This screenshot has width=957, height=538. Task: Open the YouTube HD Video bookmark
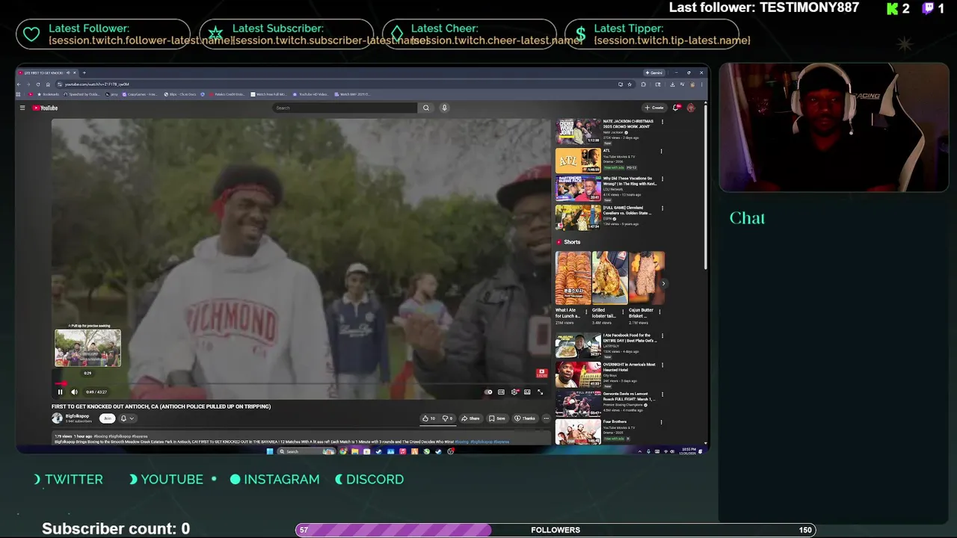pyautogui.click(x=311, y=94)
